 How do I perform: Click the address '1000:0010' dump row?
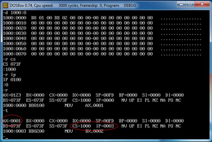click(14, 23)
